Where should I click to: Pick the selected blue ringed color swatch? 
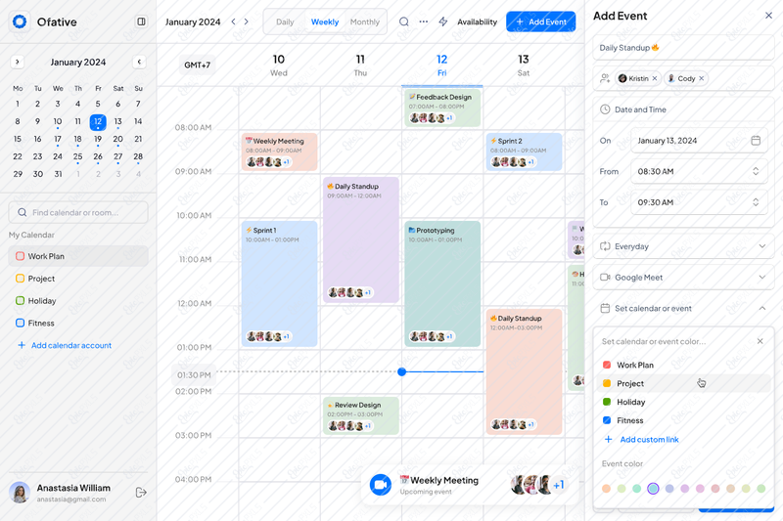(653, 489)
